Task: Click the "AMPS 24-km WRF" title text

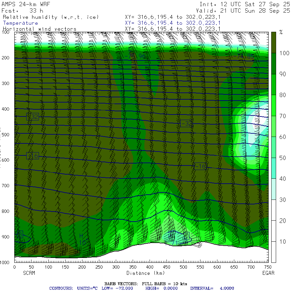Action: pyautogui.click(x=26, y=4)
